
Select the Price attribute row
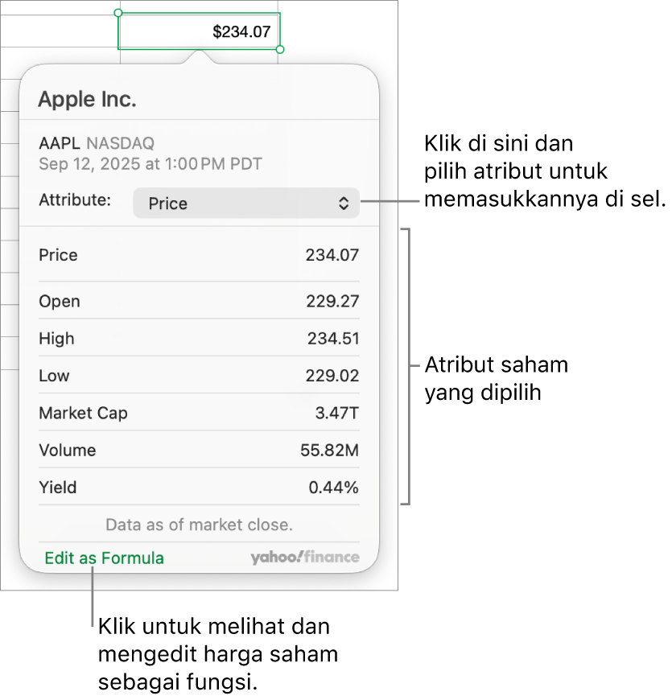(199, 255)
